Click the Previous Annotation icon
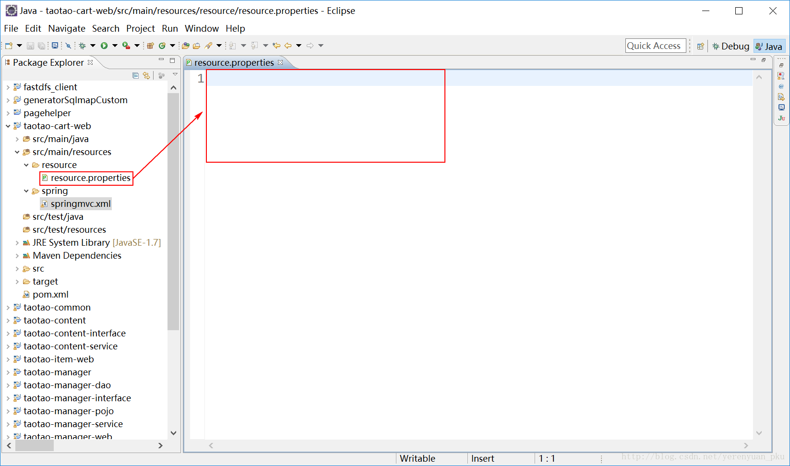 (254, 46)
